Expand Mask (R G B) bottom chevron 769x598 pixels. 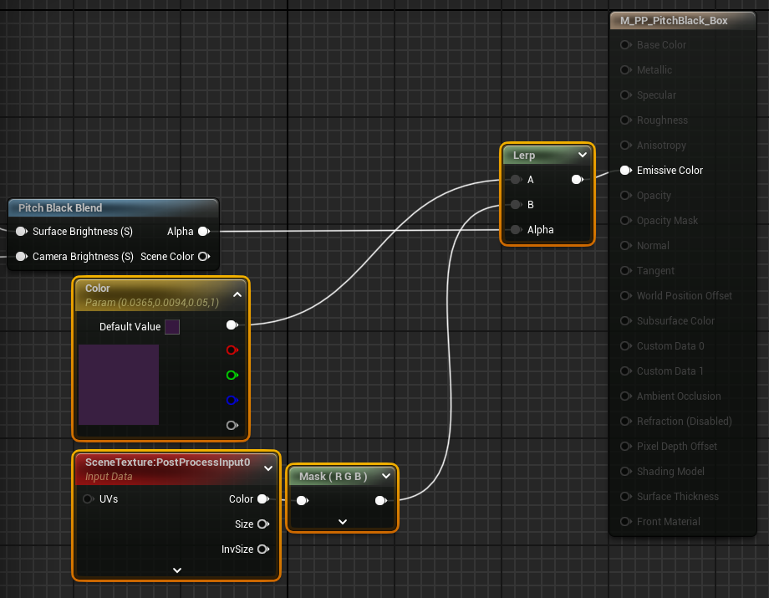343,522
